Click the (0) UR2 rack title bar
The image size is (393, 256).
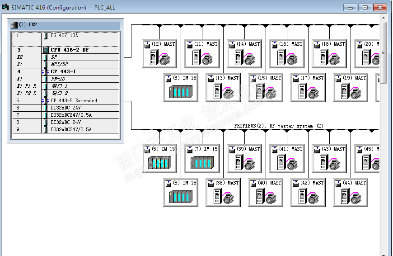65,25
